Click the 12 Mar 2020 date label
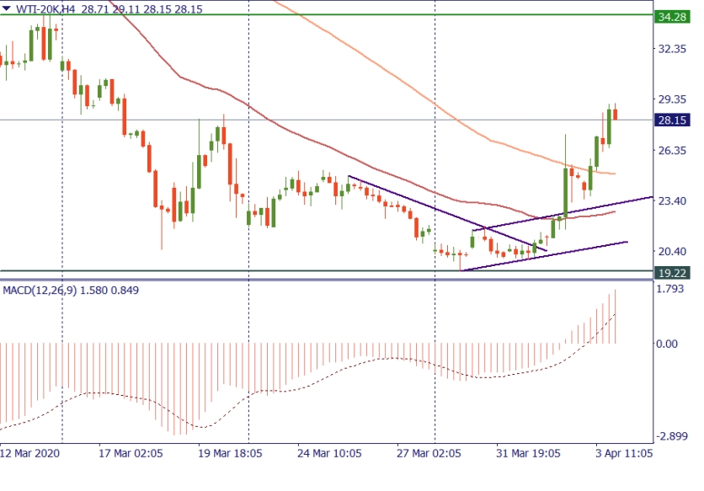The height and width of the screenshot is (491, 704). (31, 452)
